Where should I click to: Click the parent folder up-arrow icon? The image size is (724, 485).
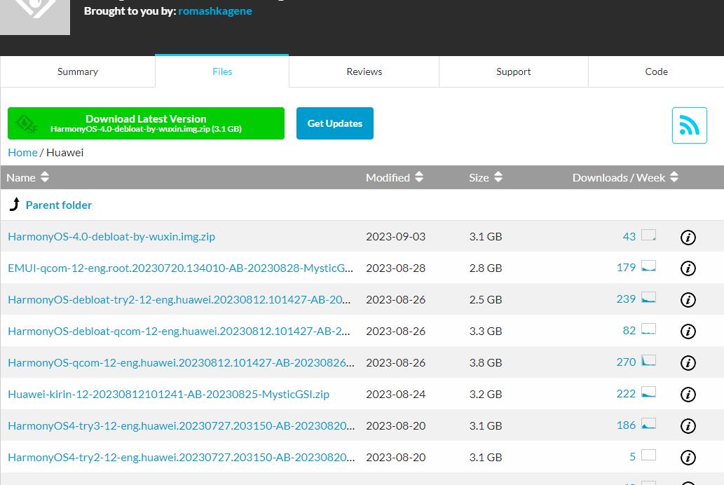pos(15,205)
